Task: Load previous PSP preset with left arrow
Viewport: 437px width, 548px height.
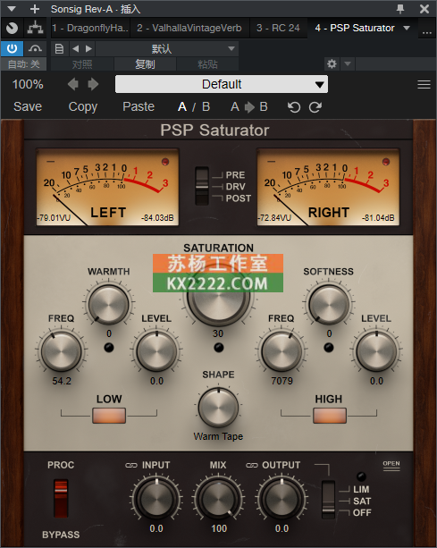Action: click(72, 84)
